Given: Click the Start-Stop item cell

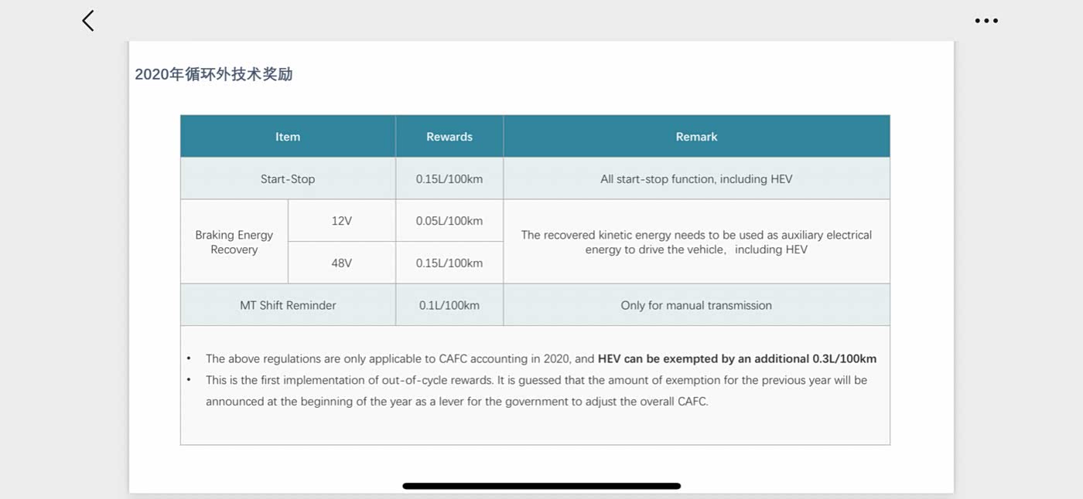Looking at the screenshot, I should coord(288,179).
